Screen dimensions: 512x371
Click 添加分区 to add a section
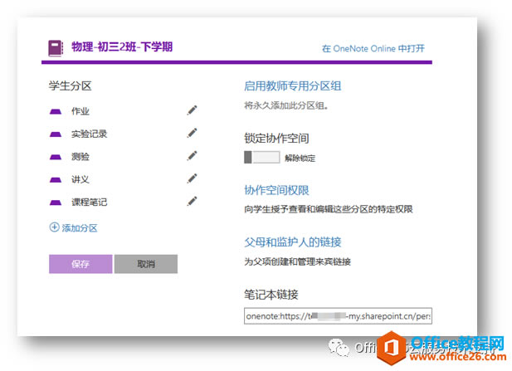pyautogui.click(x=74, y=227)
